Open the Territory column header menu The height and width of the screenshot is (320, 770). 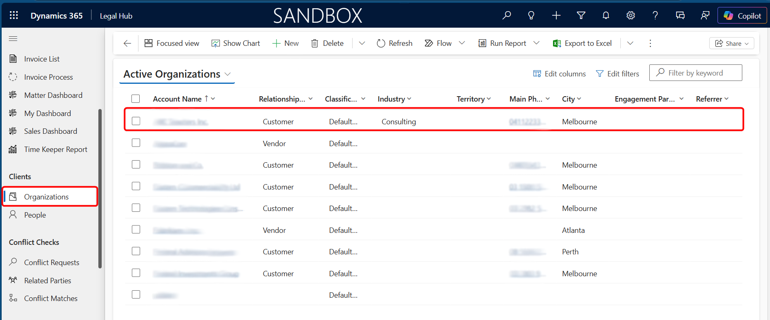point(474,99)
